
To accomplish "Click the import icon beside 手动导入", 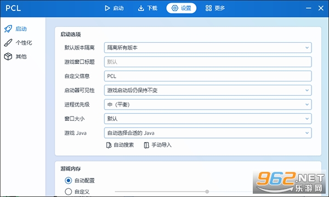I will coord(146,145).
